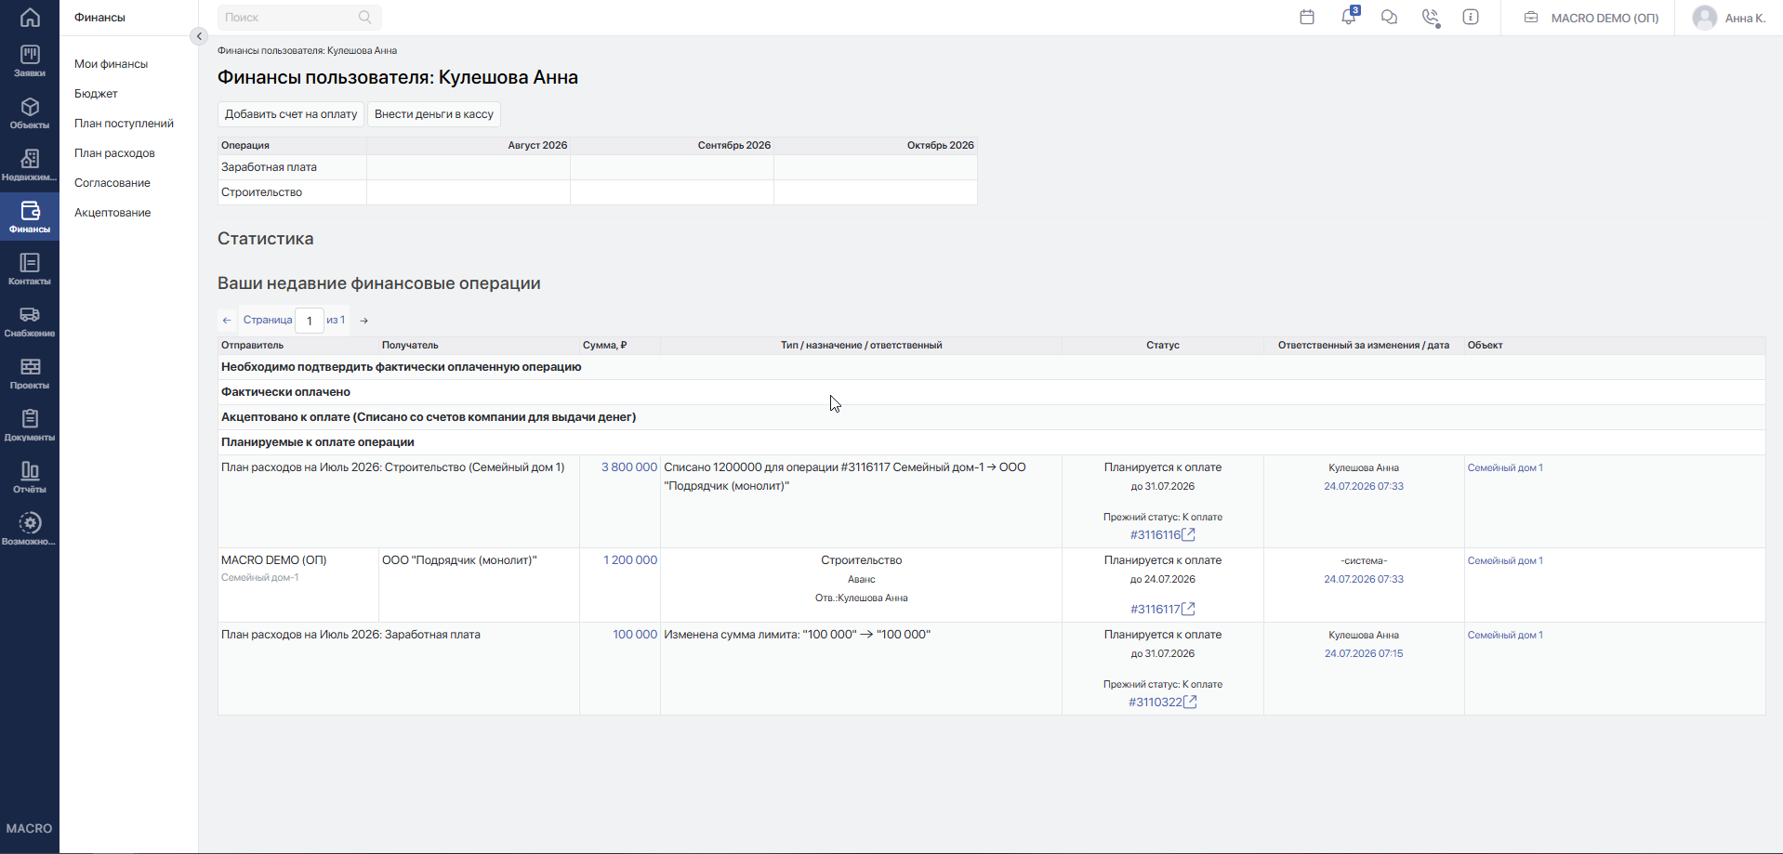Viewport: 1783px width, 854px height.
Task: Open external link icon for #3116116
Action: (1189, 534)
